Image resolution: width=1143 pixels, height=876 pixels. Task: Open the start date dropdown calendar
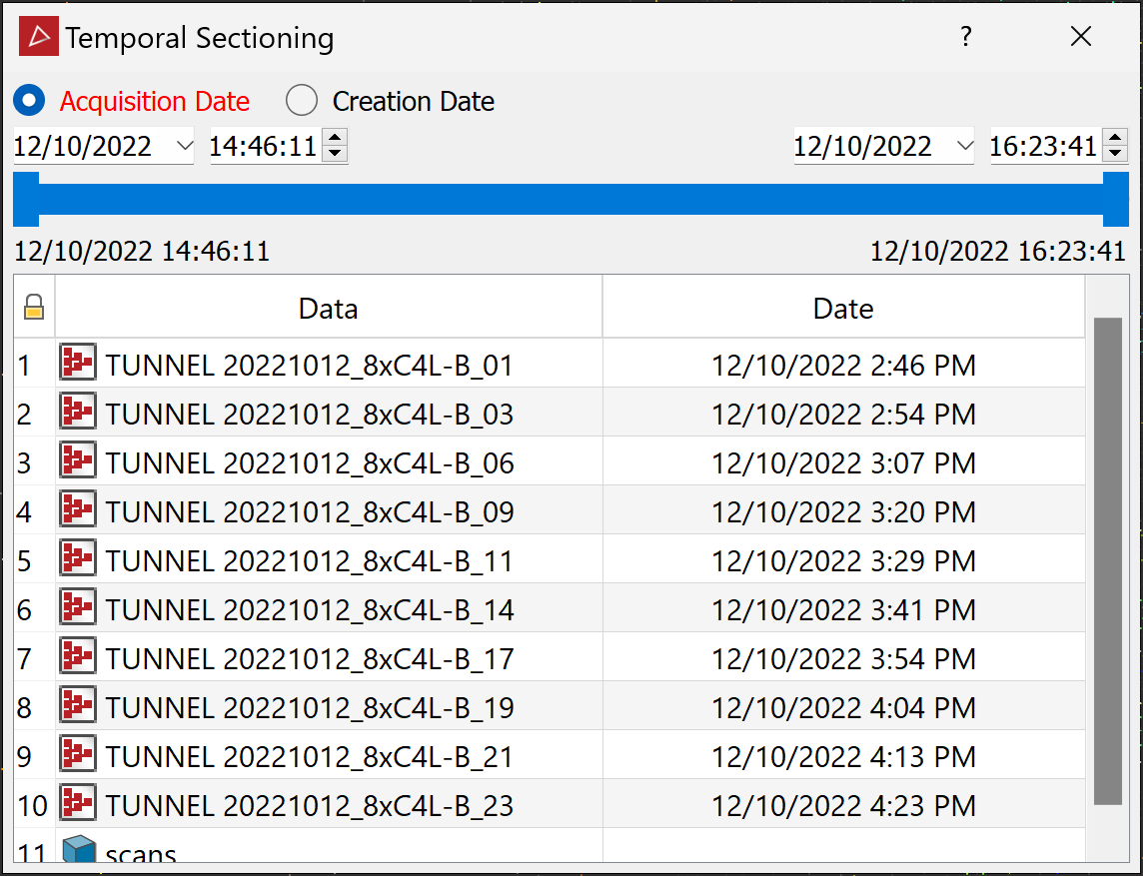[x=184, y=147]
